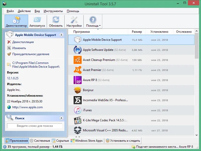The height and width of the screenshot is (151, 201).
Task: Switch to the Скрытые tab
Action: pyautogui.click(x=60, y=141)
